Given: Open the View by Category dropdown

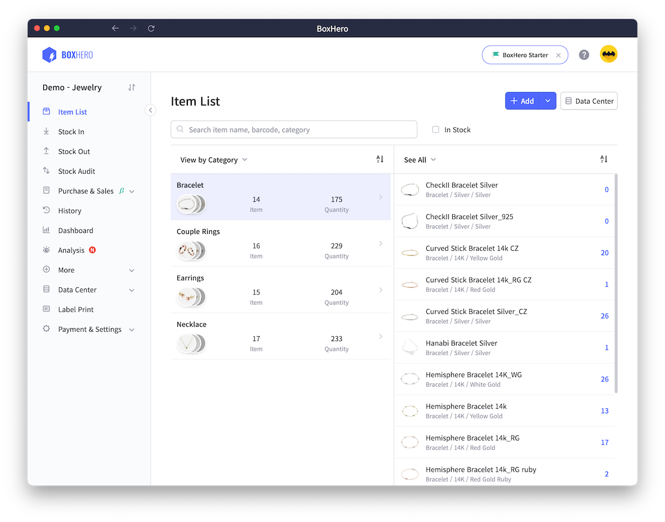Looking at the screenshot, I should [213, 160].
